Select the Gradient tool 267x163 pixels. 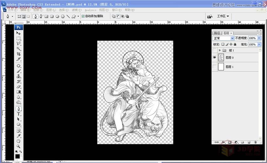(x=19, y=92)
